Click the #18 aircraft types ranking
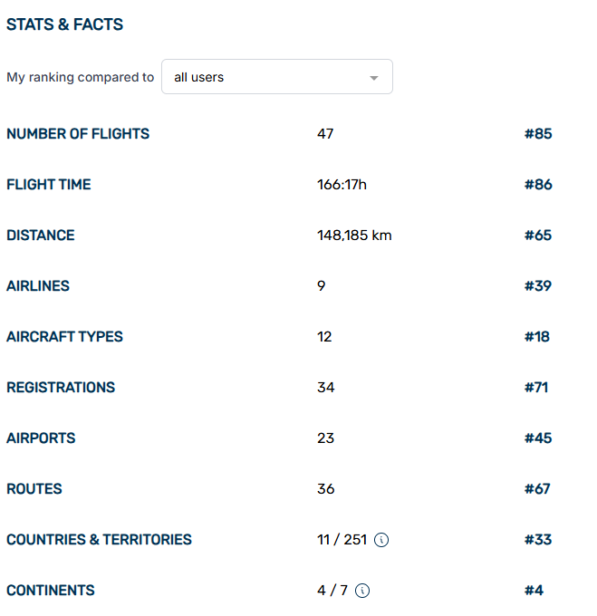Screen dimensions: 597x616 click(537, 337)
